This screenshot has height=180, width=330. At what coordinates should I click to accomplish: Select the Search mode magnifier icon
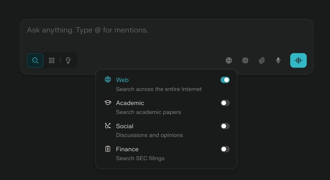[x=35, y=60]
